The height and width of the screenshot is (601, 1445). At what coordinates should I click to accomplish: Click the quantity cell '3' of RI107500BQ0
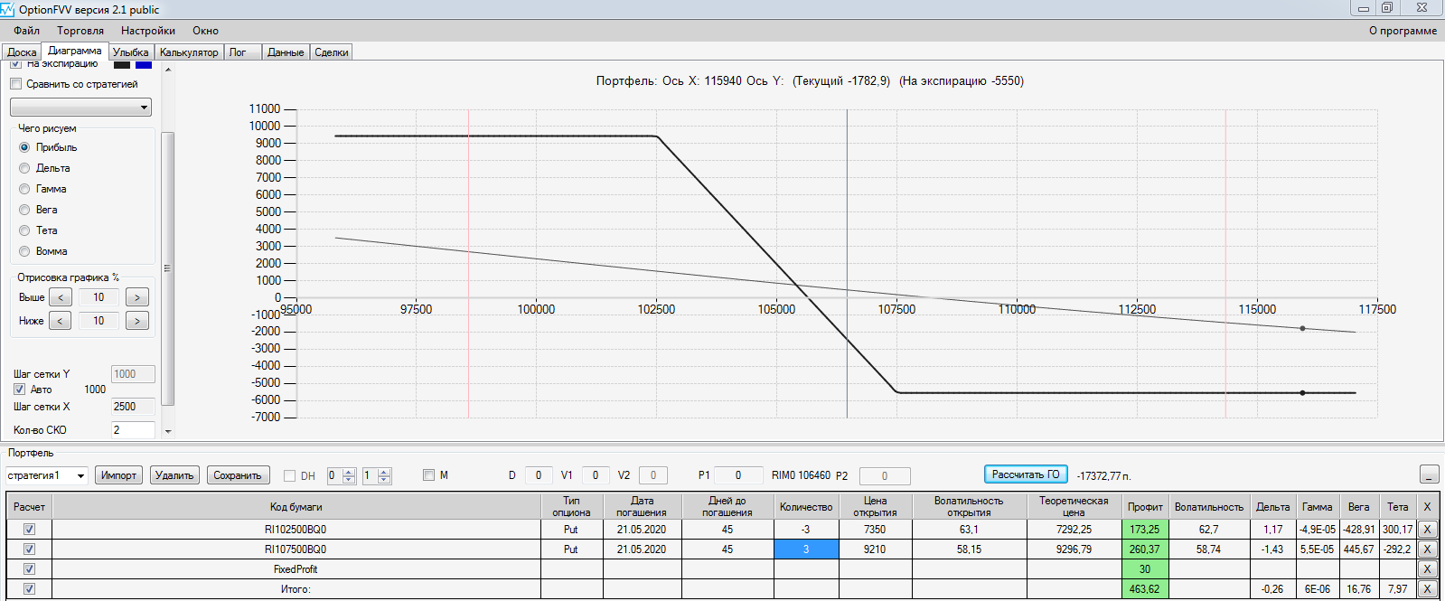coord(806,549)
